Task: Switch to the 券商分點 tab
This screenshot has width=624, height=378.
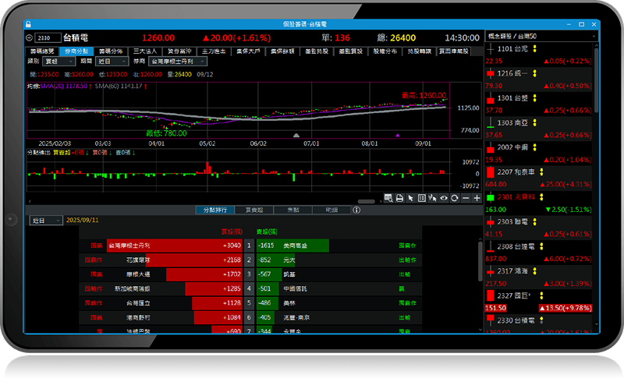Action: click(x=76, y=51)
